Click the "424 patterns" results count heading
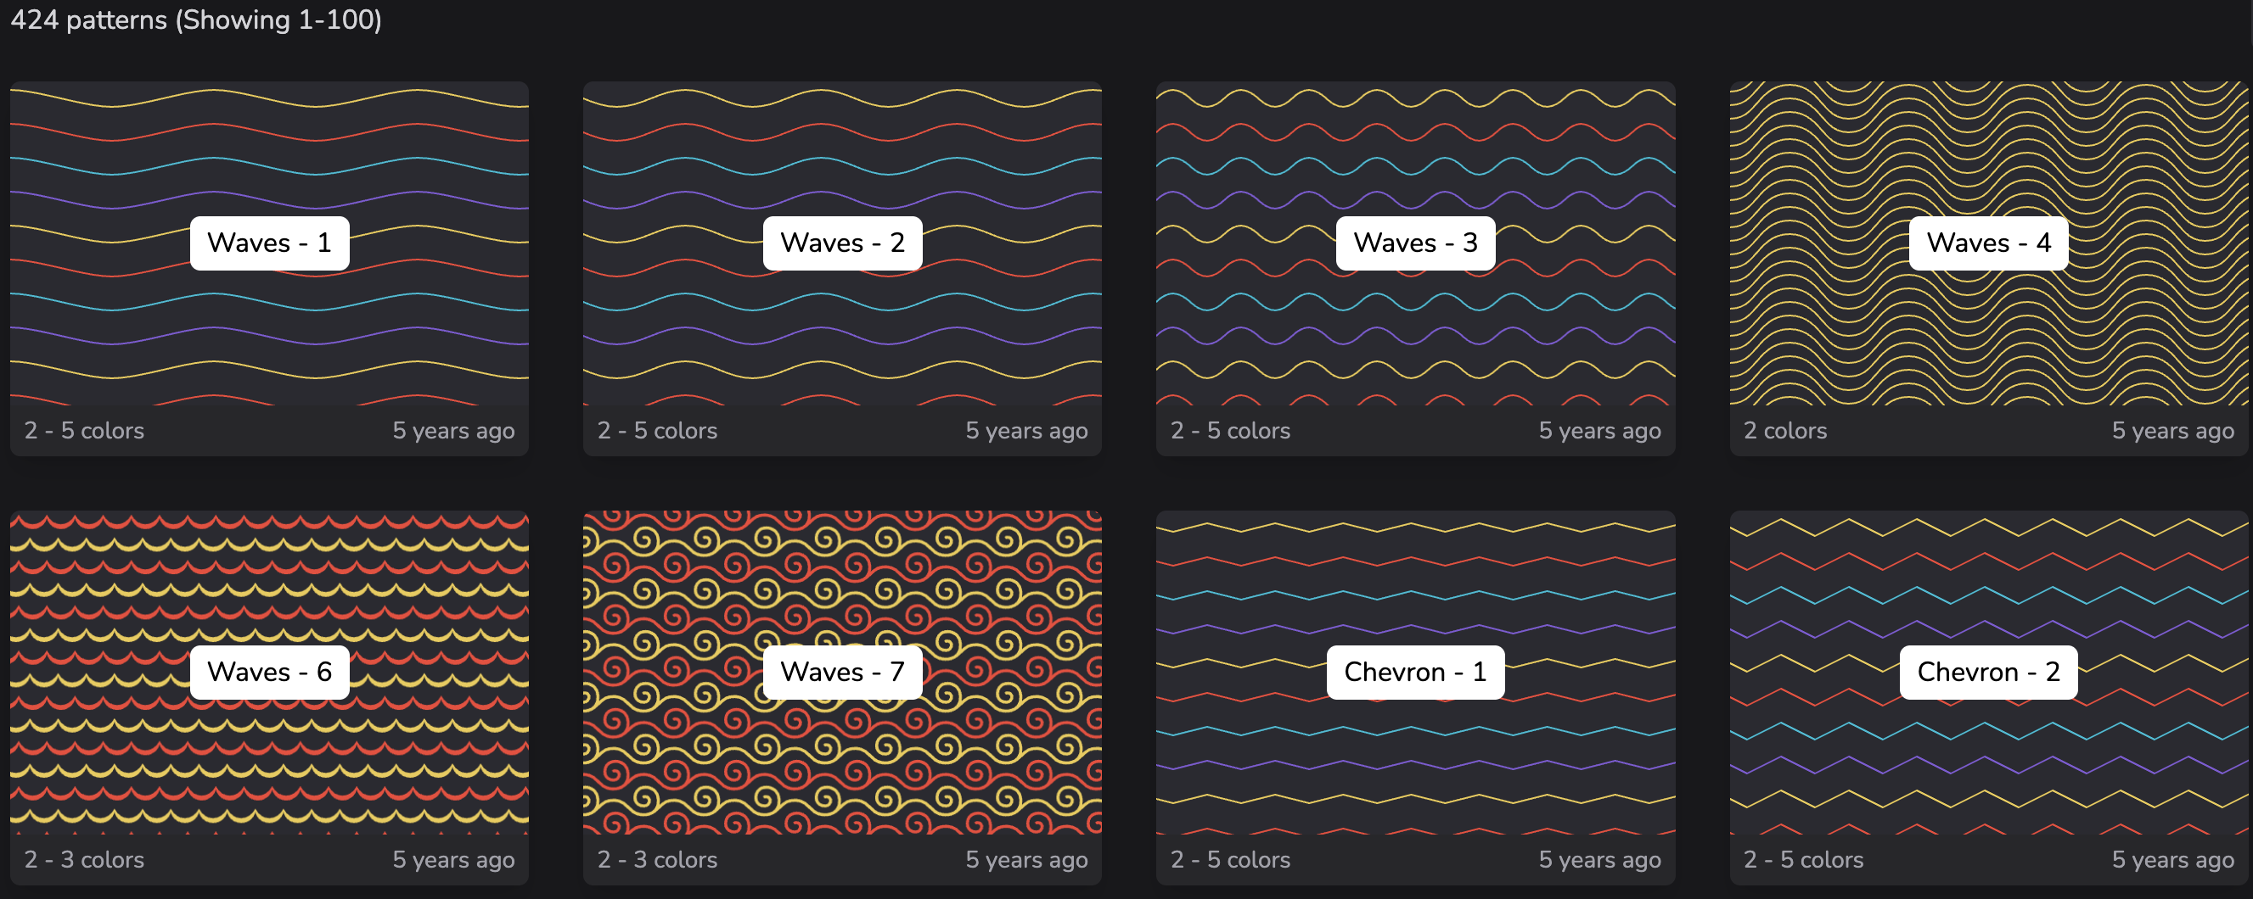 tap(196, 20)
